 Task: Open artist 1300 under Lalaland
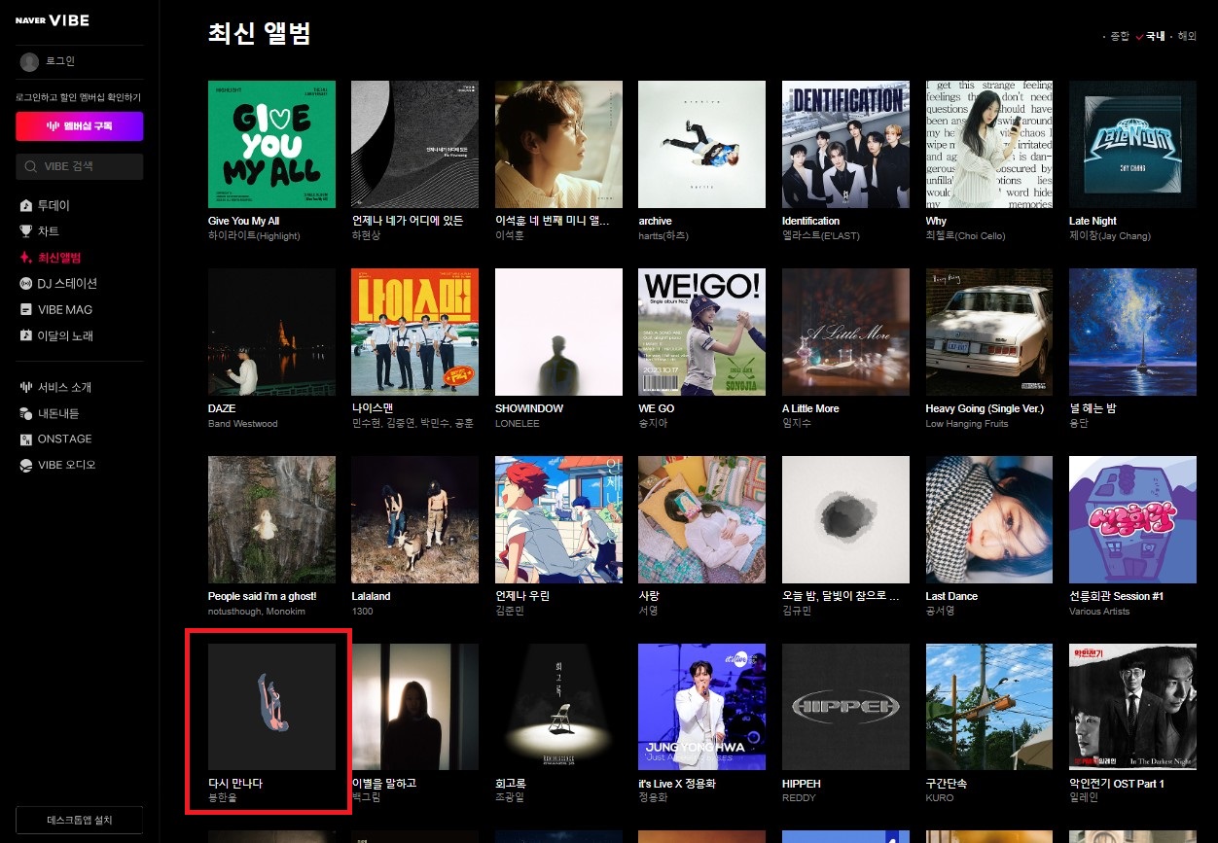(x=362, y=612)
